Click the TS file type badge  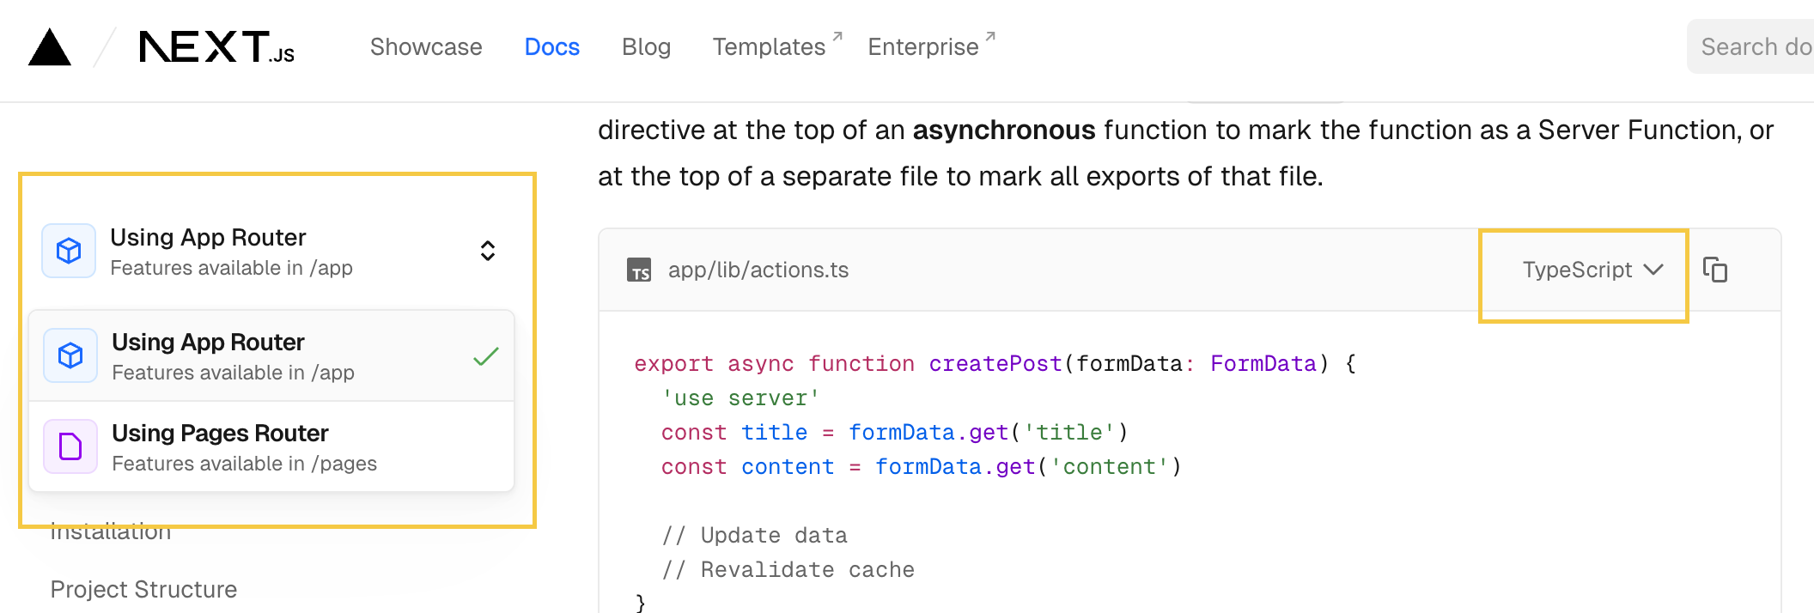638,271
